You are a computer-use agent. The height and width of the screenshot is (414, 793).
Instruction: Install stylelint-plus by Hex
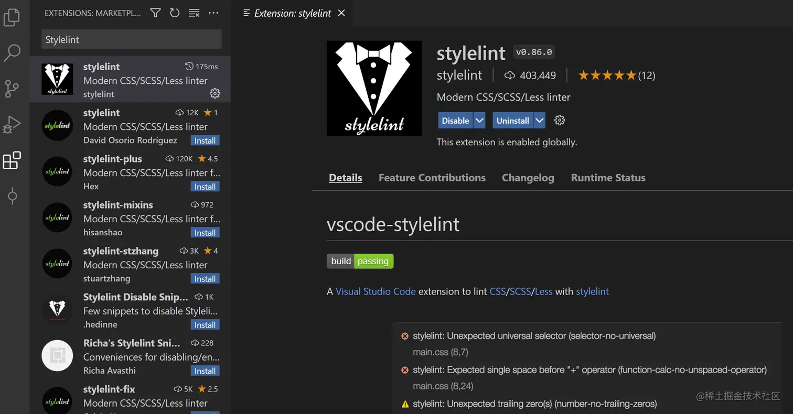(205, 187)
